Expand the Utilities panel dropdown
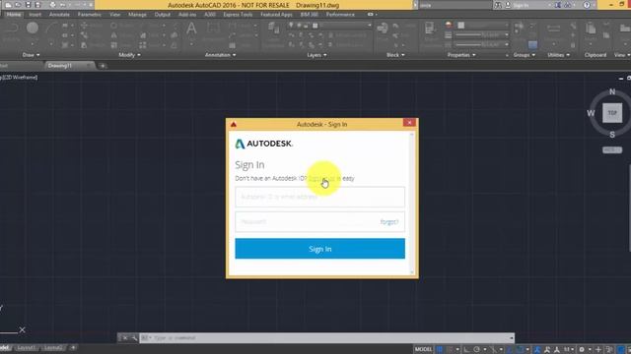The image size is (631, 354). pyautogui.click(x=559, y=55)
